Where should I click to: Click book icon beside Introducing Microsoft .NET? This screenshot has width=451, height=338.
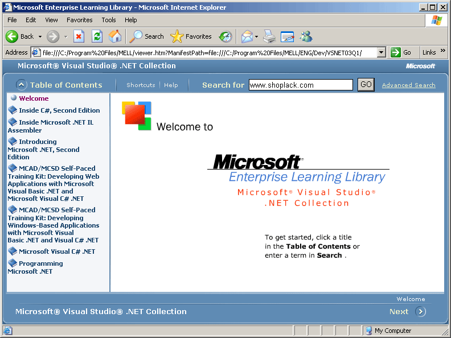[x=13, y=141]
